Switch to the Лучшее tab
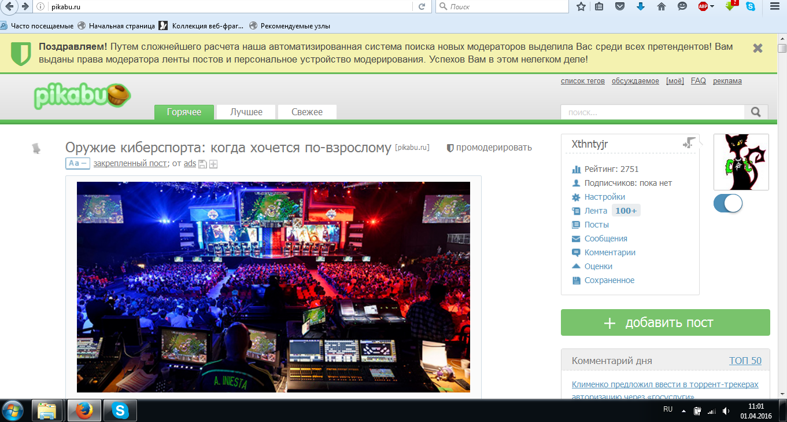Screen dimensions: 787x422 pos(246,112)
